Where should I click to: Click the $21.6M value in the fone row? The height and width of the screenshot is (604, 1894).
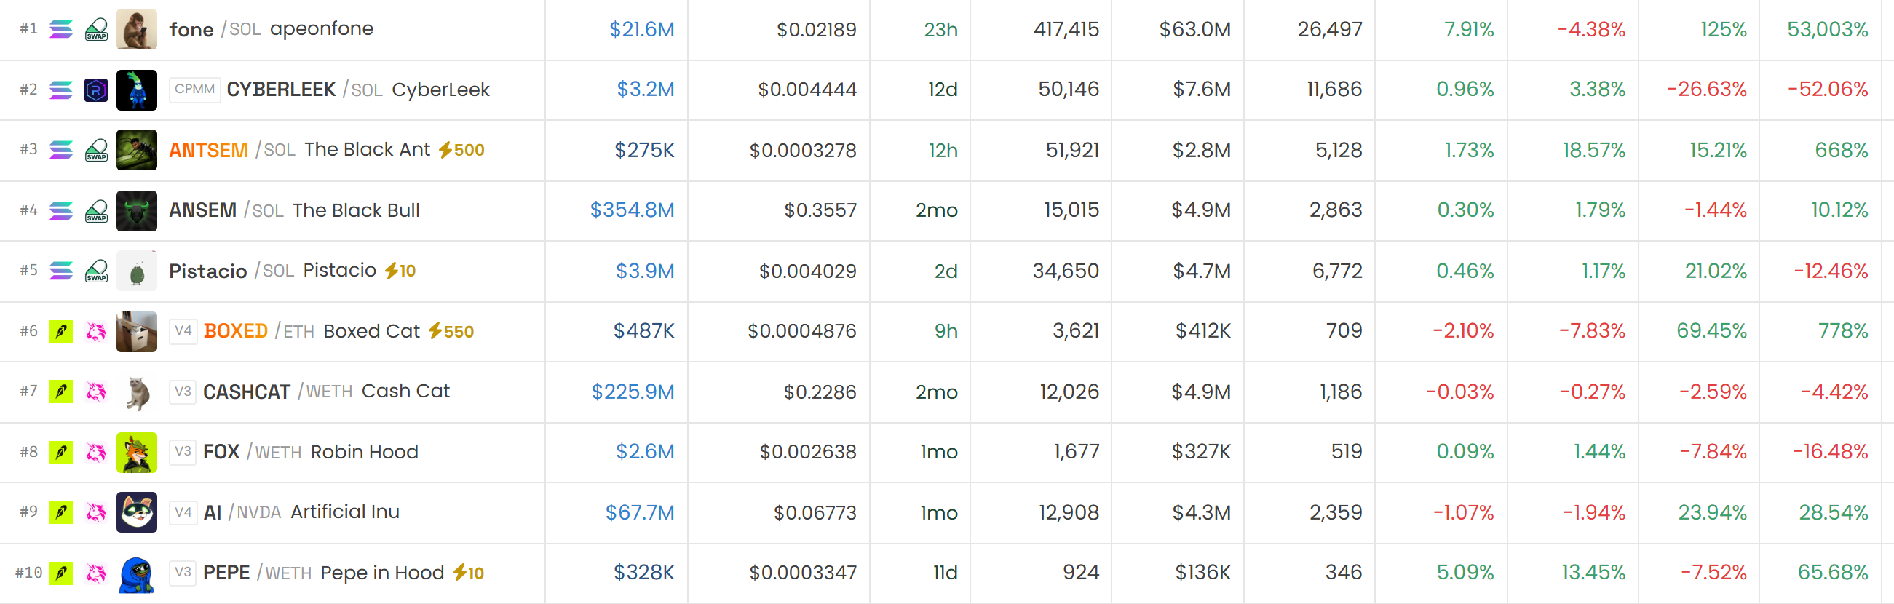642,29
